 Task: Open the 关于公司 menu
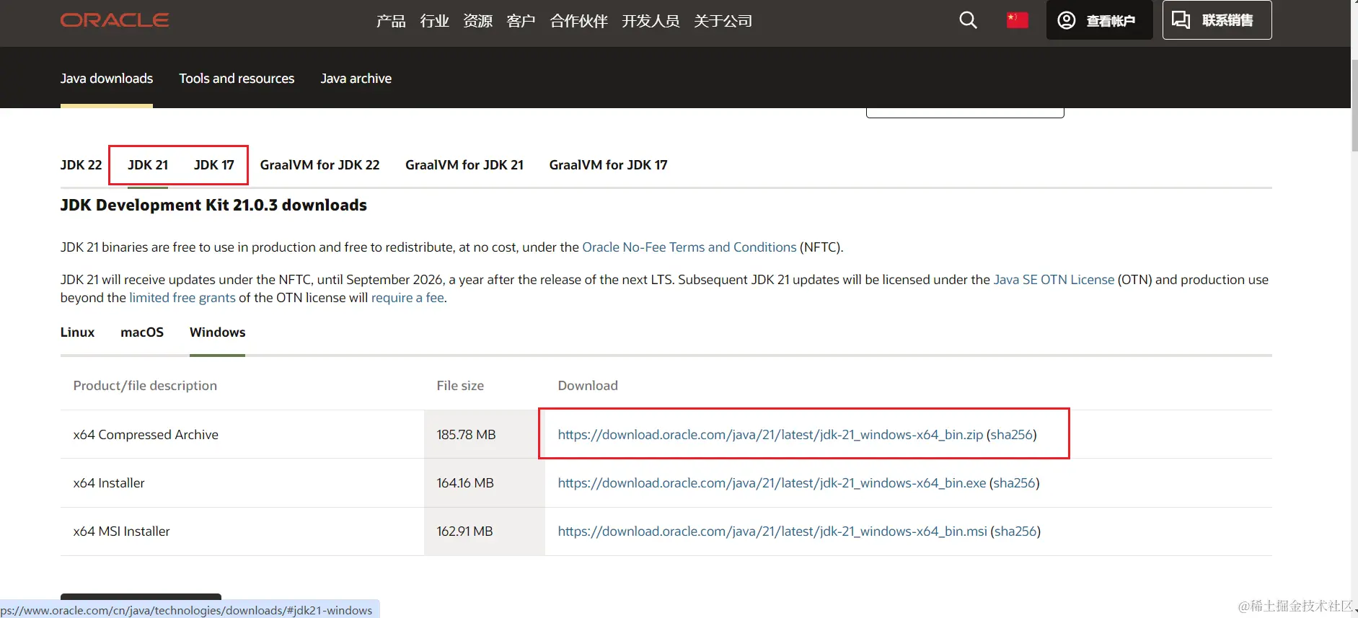(x=723, y=21)
